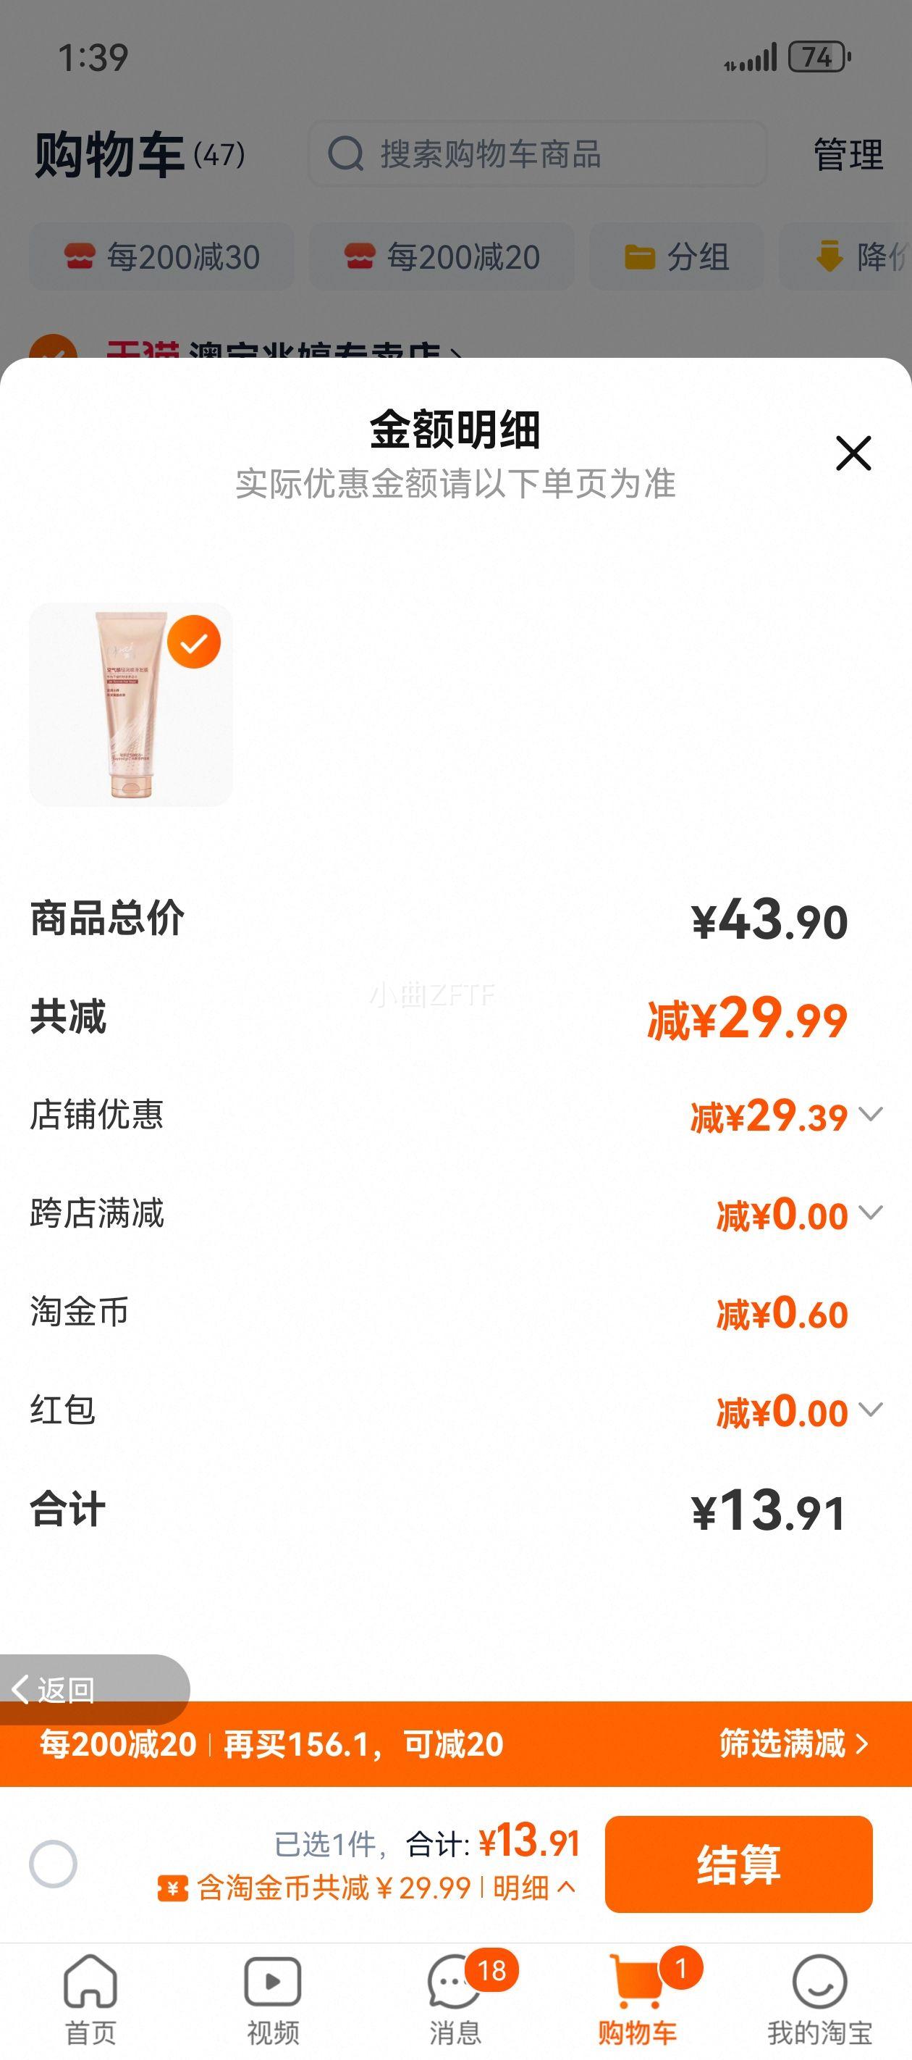Select the 每200减20 filter chip

click(x=442, y=256)
